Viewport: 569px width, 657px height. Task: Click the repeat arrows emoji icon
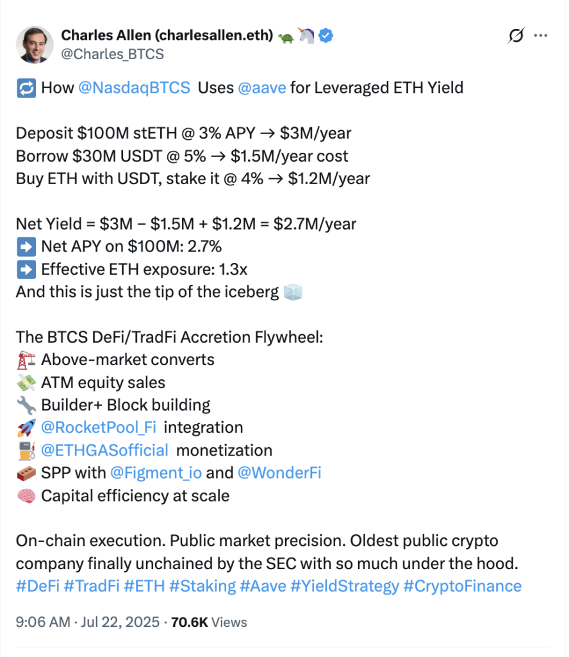pos(26,88)
